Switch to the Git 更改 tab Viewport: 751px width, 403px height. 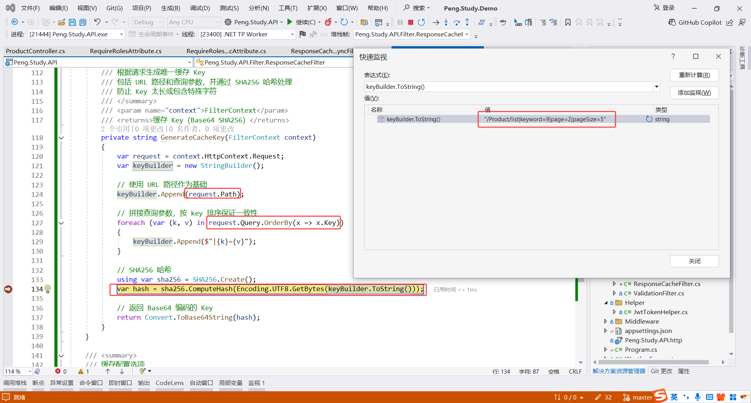point(661,371)
